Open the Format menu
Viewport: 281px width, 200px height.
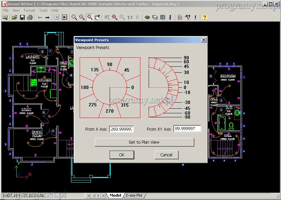click(29, 10)
